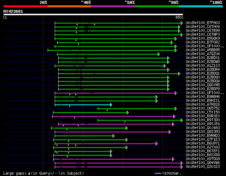This screenshot has width=226, height=176.
Task: Choose the UniRef100_B2BDP8 entry
Action: [203, 89]
